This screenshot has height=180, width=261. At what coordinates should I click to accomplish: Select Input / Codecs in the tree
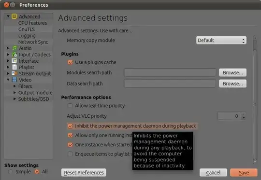[35, 55]
